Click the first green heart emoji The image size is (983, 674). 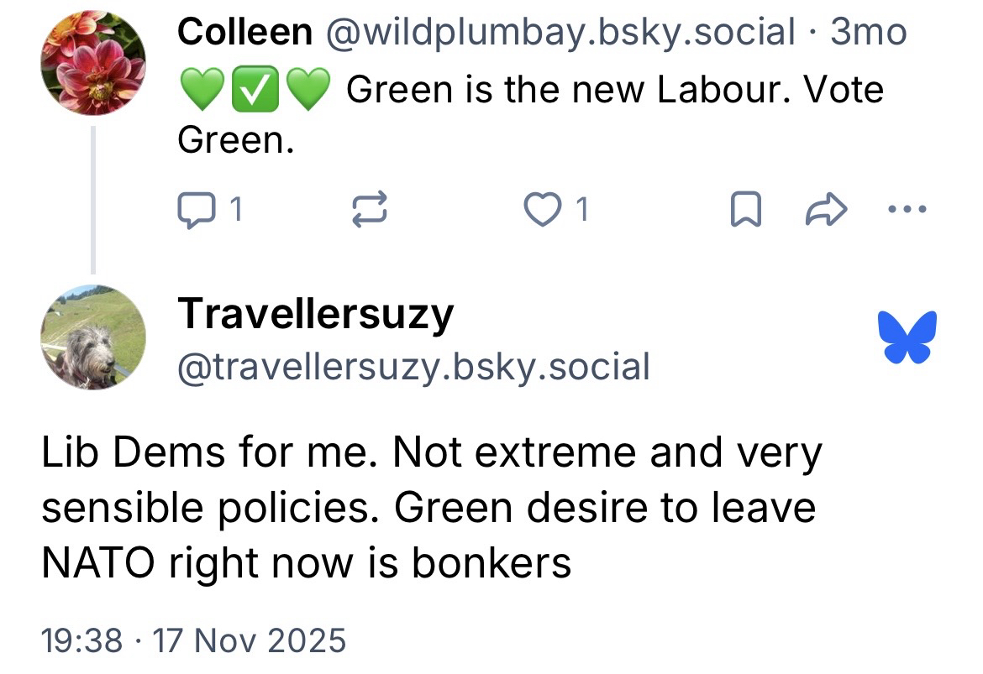(201, 90)
